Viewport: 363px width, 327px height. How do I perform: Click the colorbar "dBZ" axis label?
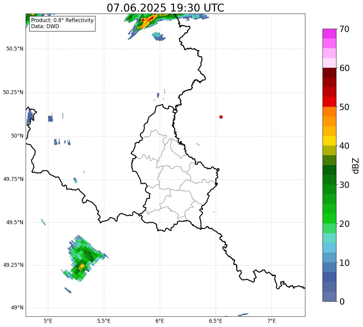pyautogui.click(x=356, y=165)
